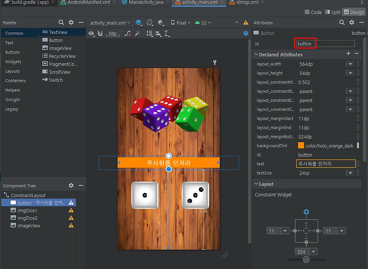Add top constraint blue plus icon

coord(306,212)
